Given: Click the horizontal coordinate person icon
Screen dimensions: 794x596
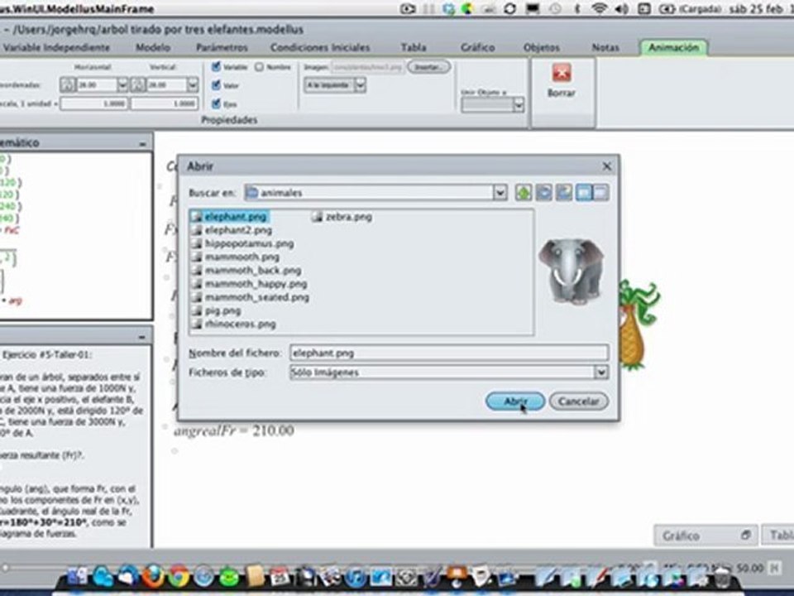Looking at the screenshot, I should (x=68, y=84).
